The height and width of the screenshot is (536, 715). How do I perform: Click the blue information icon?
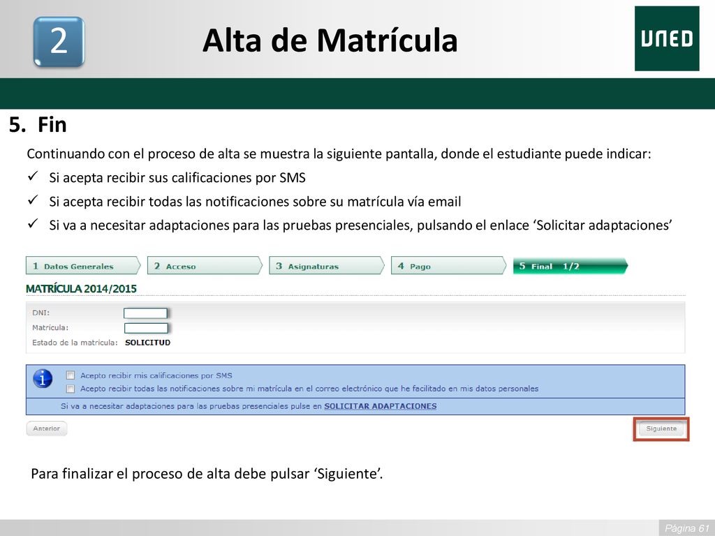click(x=43, y=378)
